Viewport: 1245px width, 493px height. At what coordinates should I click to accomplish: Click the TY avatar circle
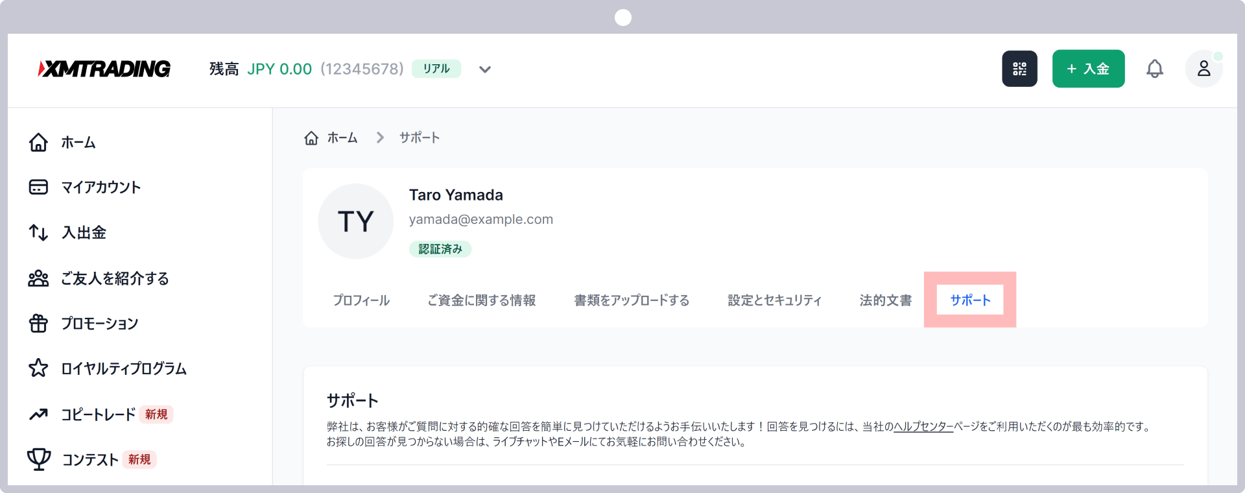coord(355,221)
